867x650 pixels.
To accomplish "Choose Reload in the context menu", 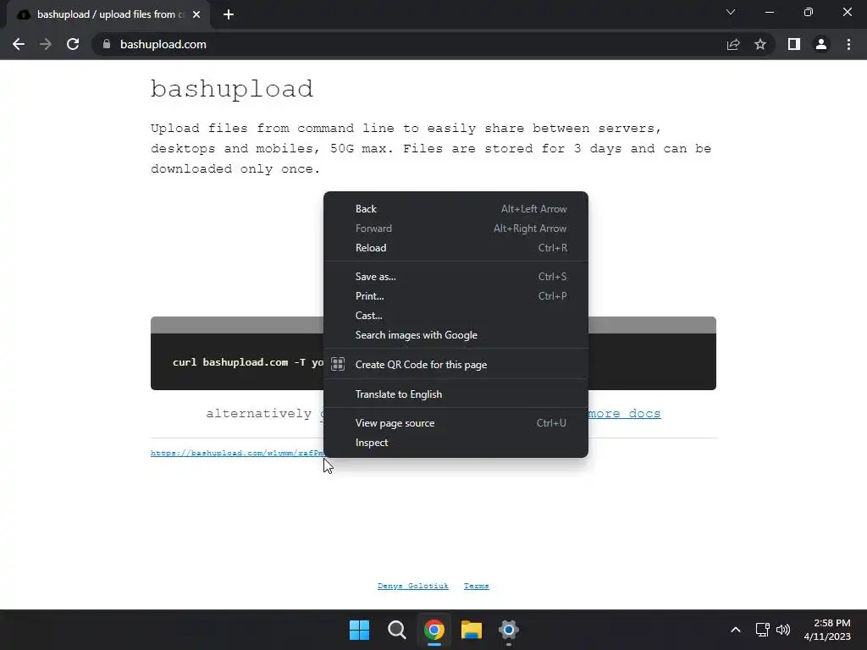I will 456,248.
